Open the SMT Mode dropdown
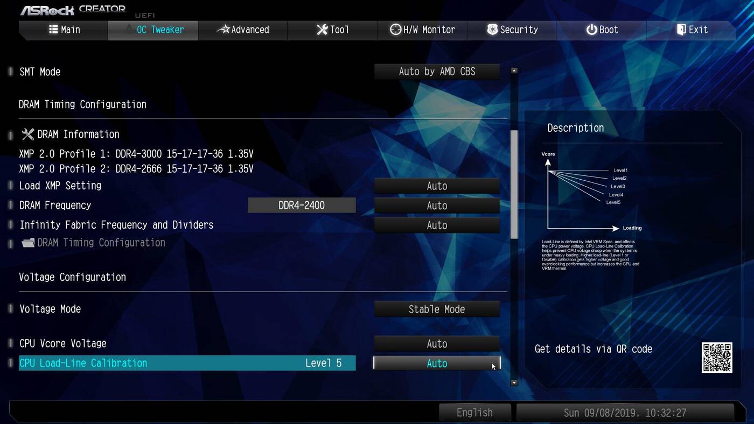The image size is (754, 424). pos(437,72)
